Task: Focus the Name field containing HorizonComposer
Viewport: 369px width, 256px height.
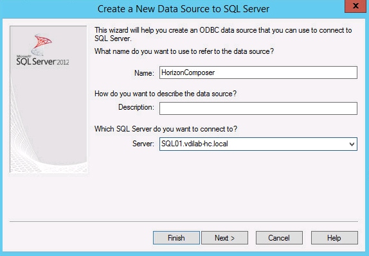Action: click(258, 73)
